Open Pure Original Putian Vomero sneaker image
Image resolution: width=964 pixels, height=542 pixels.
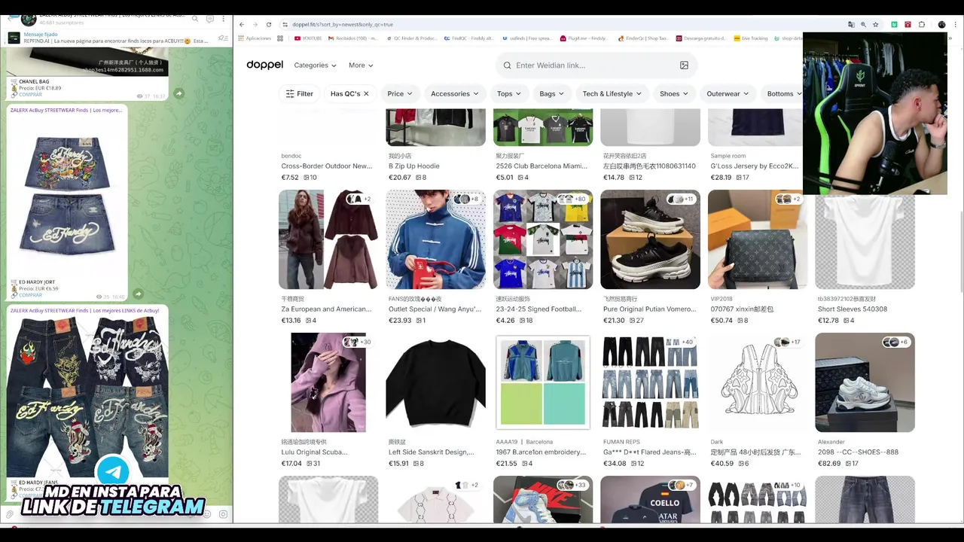pyautogui.click(x=650, y=239)
